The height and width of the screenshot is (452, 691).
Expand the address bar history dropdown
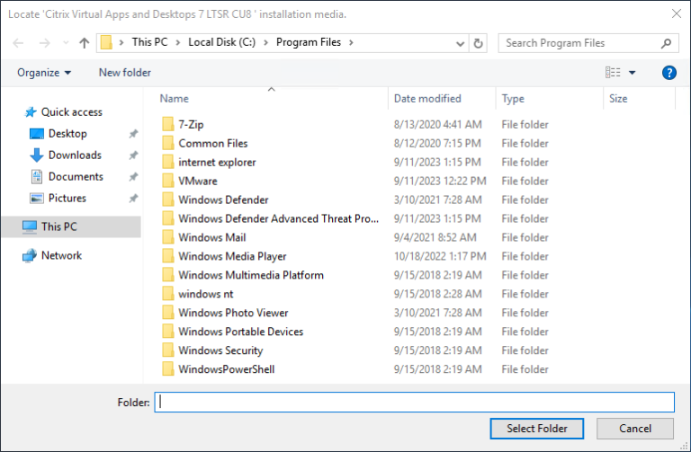[x=461, y=43]
